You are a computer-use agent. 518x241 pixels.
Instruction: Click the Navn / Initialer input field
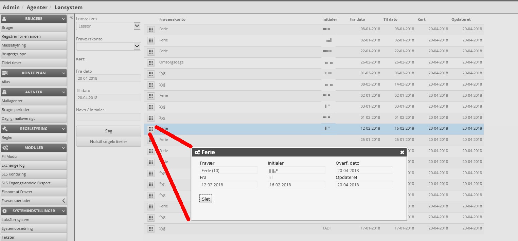[x=108, y=117]
